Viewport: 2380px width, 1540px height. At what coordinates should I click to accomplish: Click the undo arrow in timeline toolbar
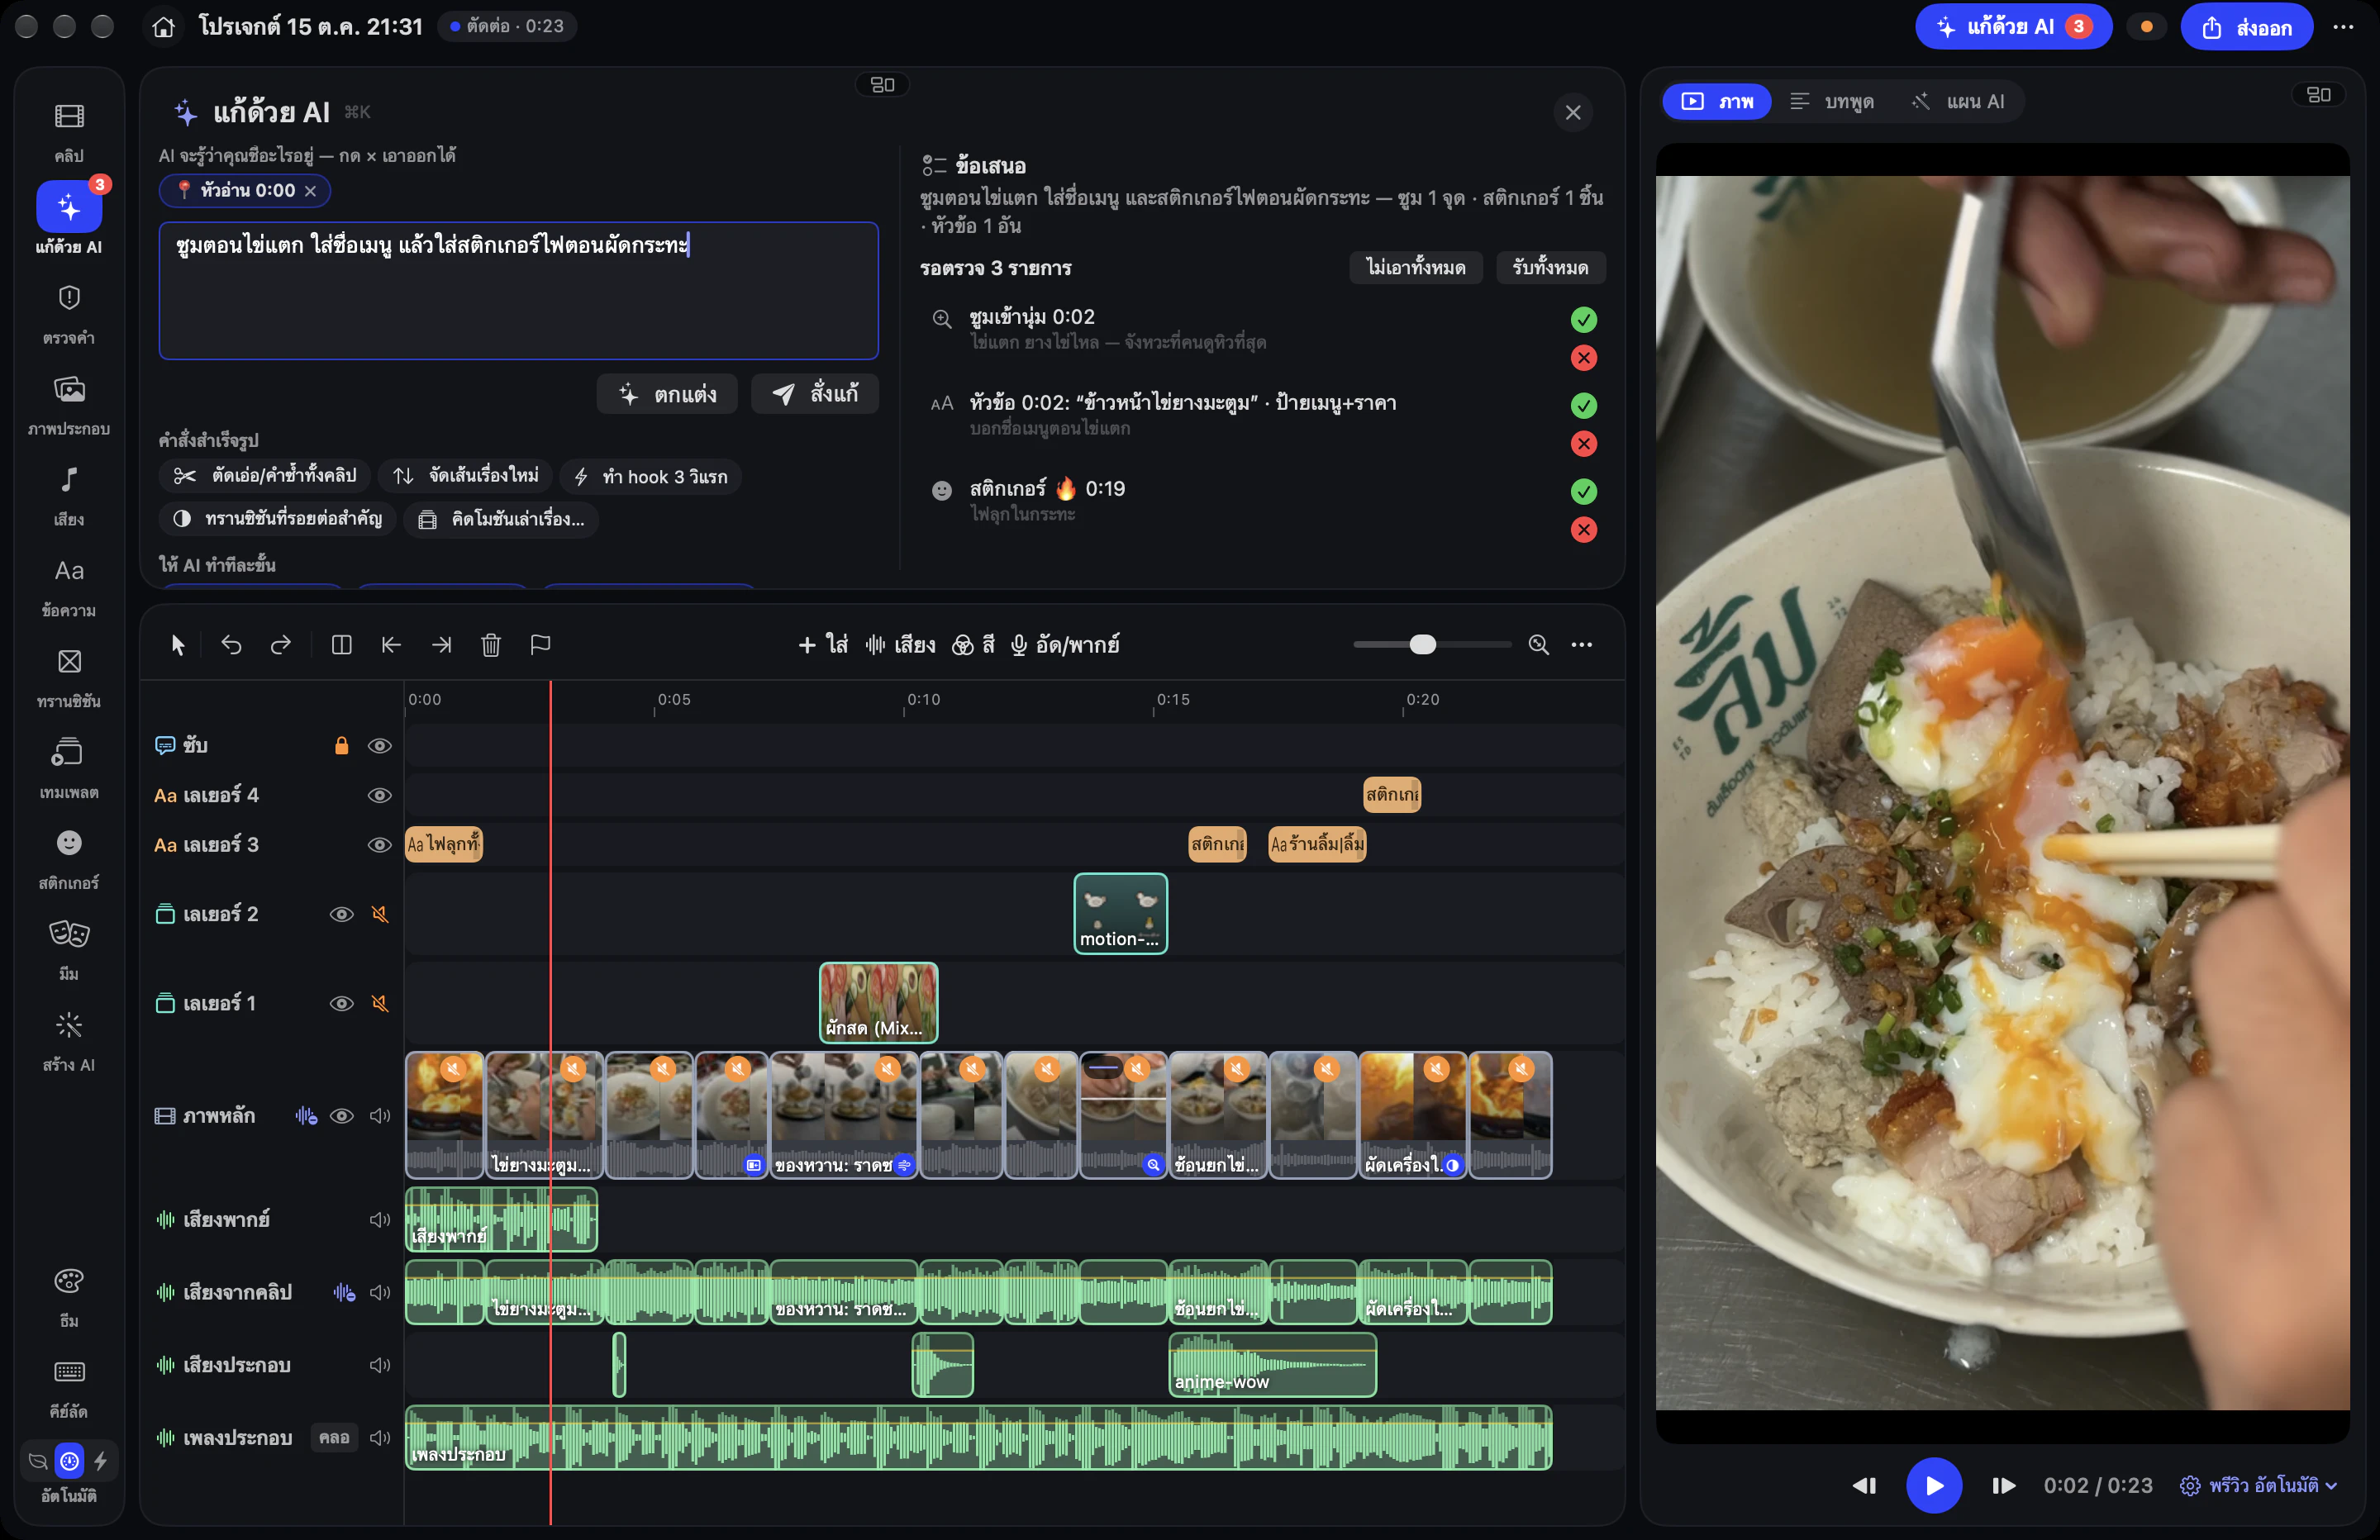(x=231, y=645)
